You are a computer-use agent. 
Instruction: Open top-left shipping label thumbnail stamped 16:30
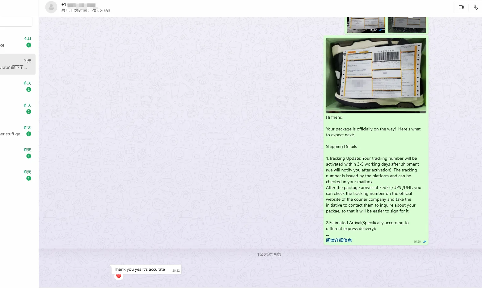coord(366,25)
